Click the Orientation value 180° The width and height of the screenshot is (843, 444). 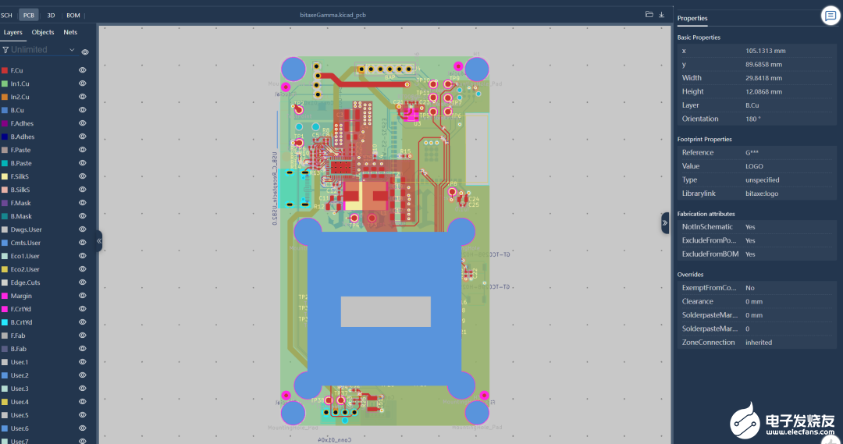753,119
